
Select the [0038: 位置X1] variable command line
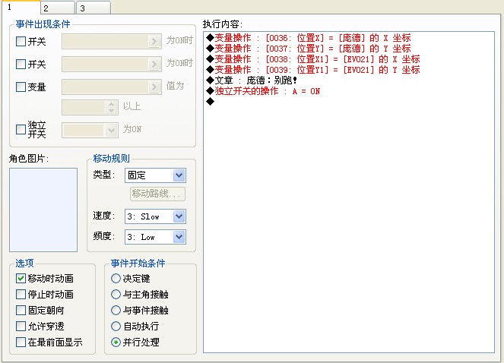[313, 59]
